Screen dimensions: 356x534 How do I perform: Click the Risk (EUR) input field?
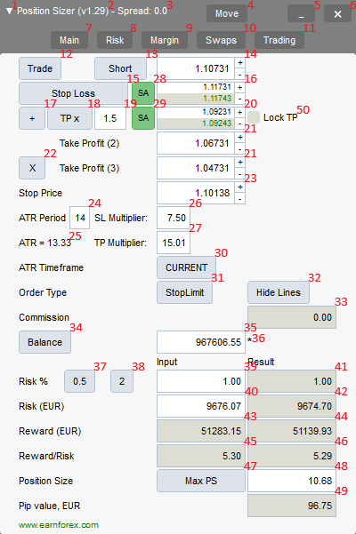(x=201, y=406)
